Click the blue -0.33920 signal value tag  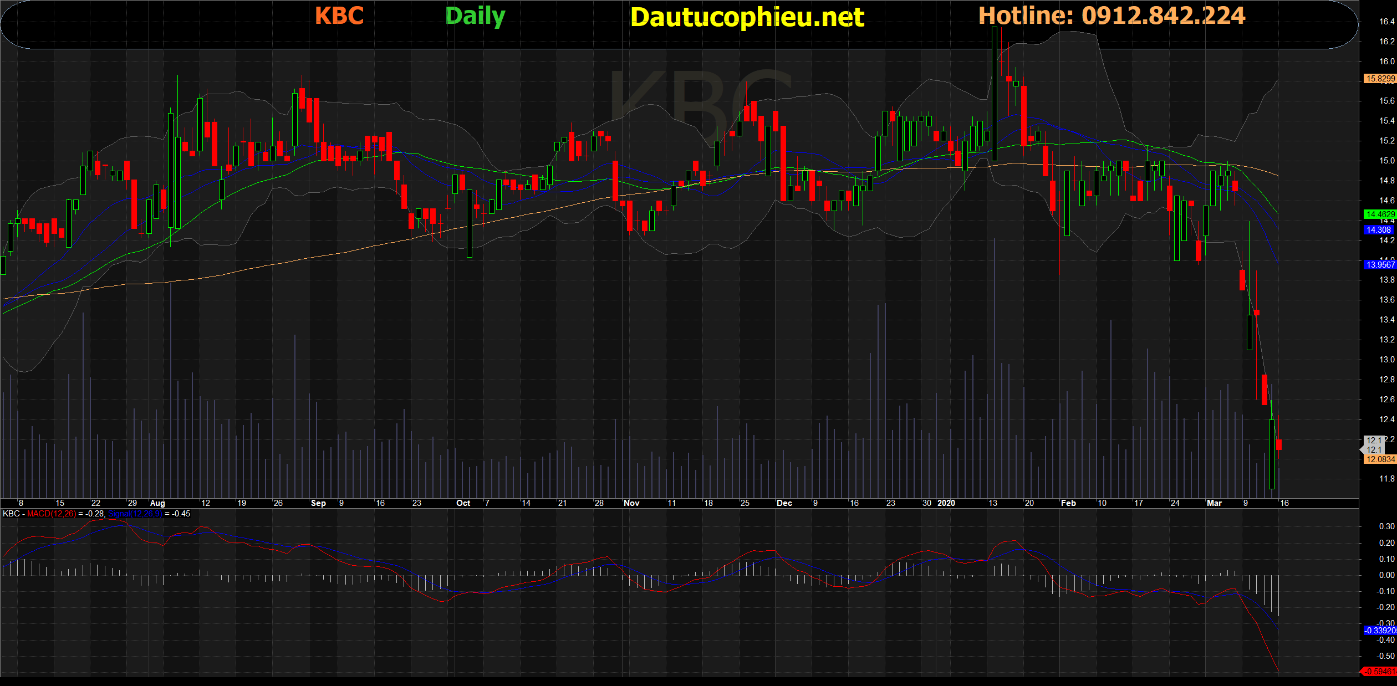1380,630
